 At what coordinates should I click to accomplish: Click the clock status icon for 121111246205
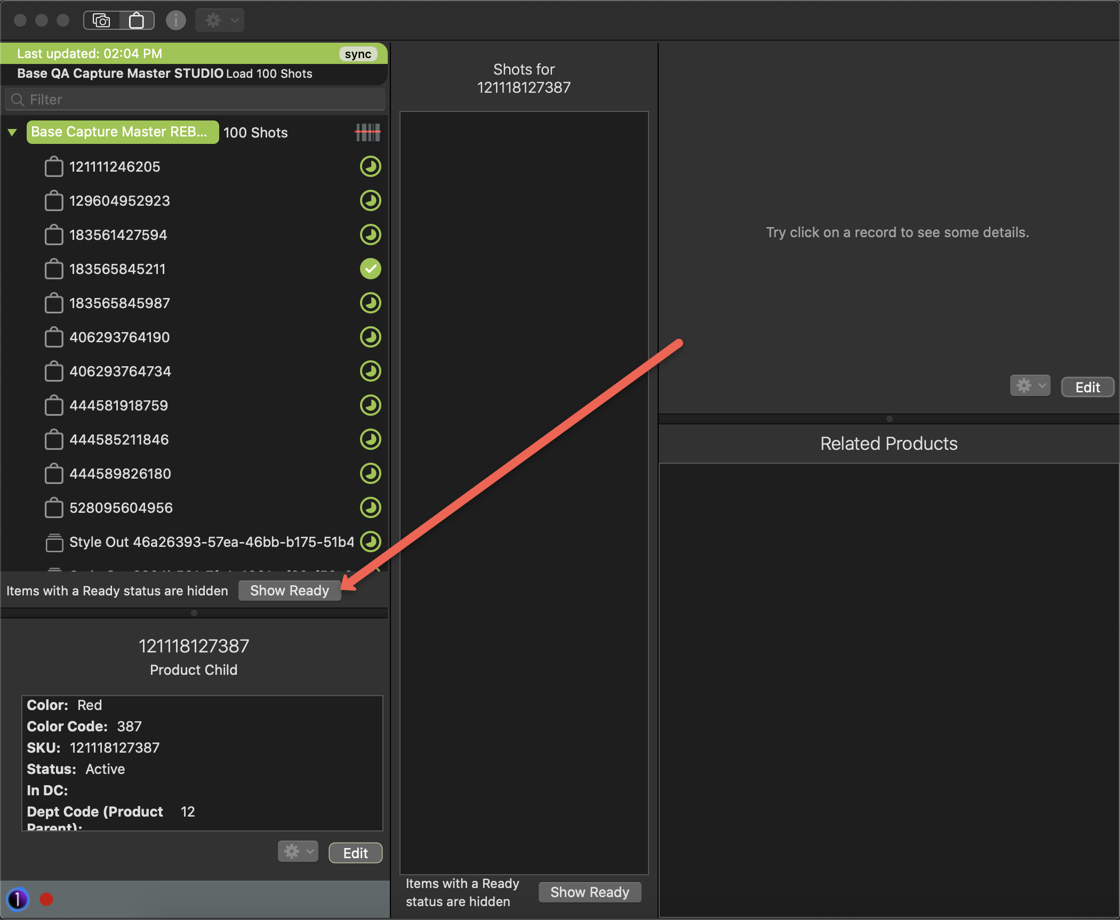[x=370, y=166]
